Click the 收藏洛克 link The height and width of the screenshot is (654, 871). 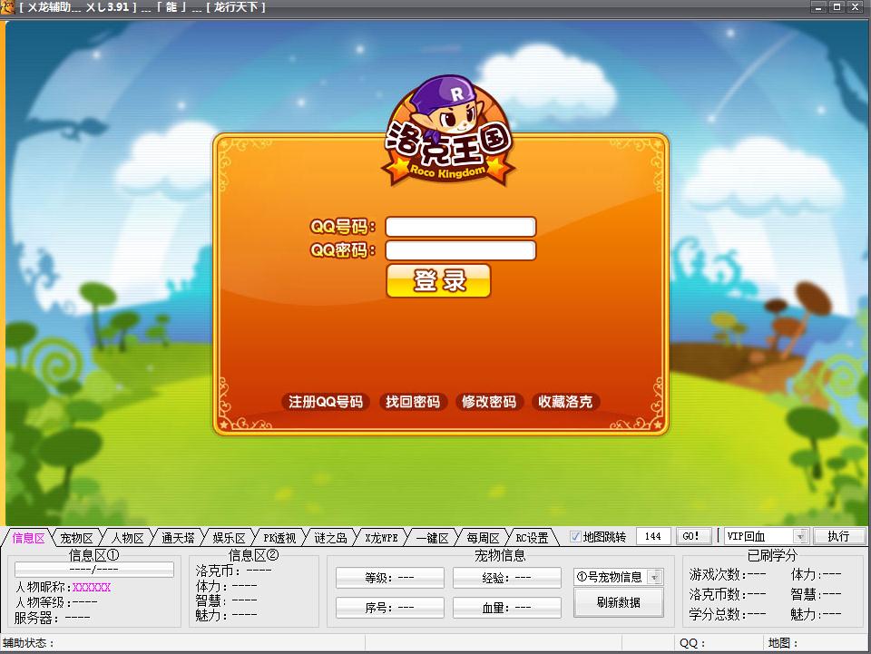tap(565, 402)
